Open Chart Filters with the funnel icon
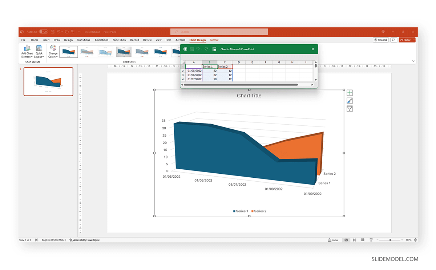436x270 pixels. coord(349,108)
